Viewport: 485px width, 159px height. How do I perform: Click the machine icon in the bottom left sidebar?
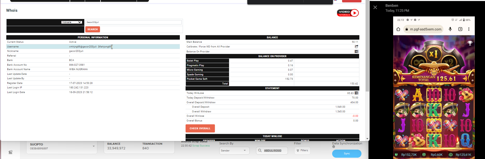pos(10,152)
